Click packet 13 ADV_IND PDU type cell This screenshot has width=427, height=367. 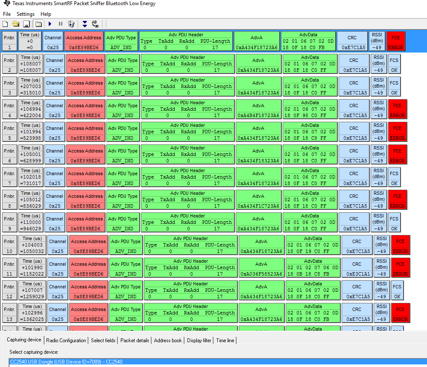click(126, 312)
